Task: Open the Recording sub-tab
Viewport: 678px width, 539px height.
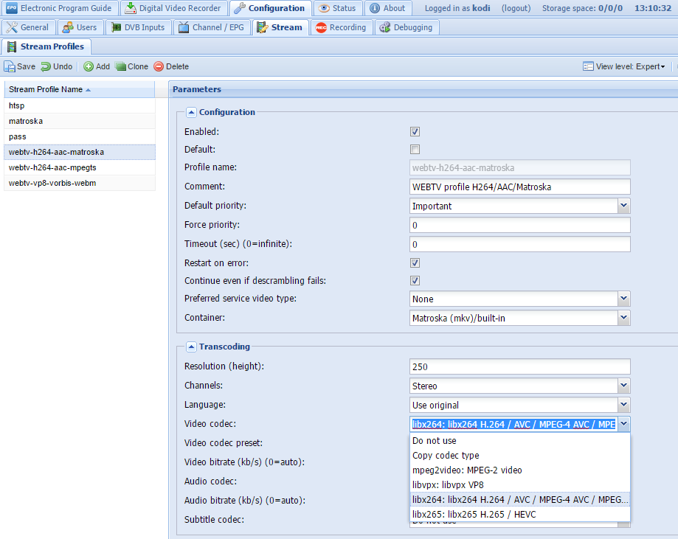Action: (342, 27)
